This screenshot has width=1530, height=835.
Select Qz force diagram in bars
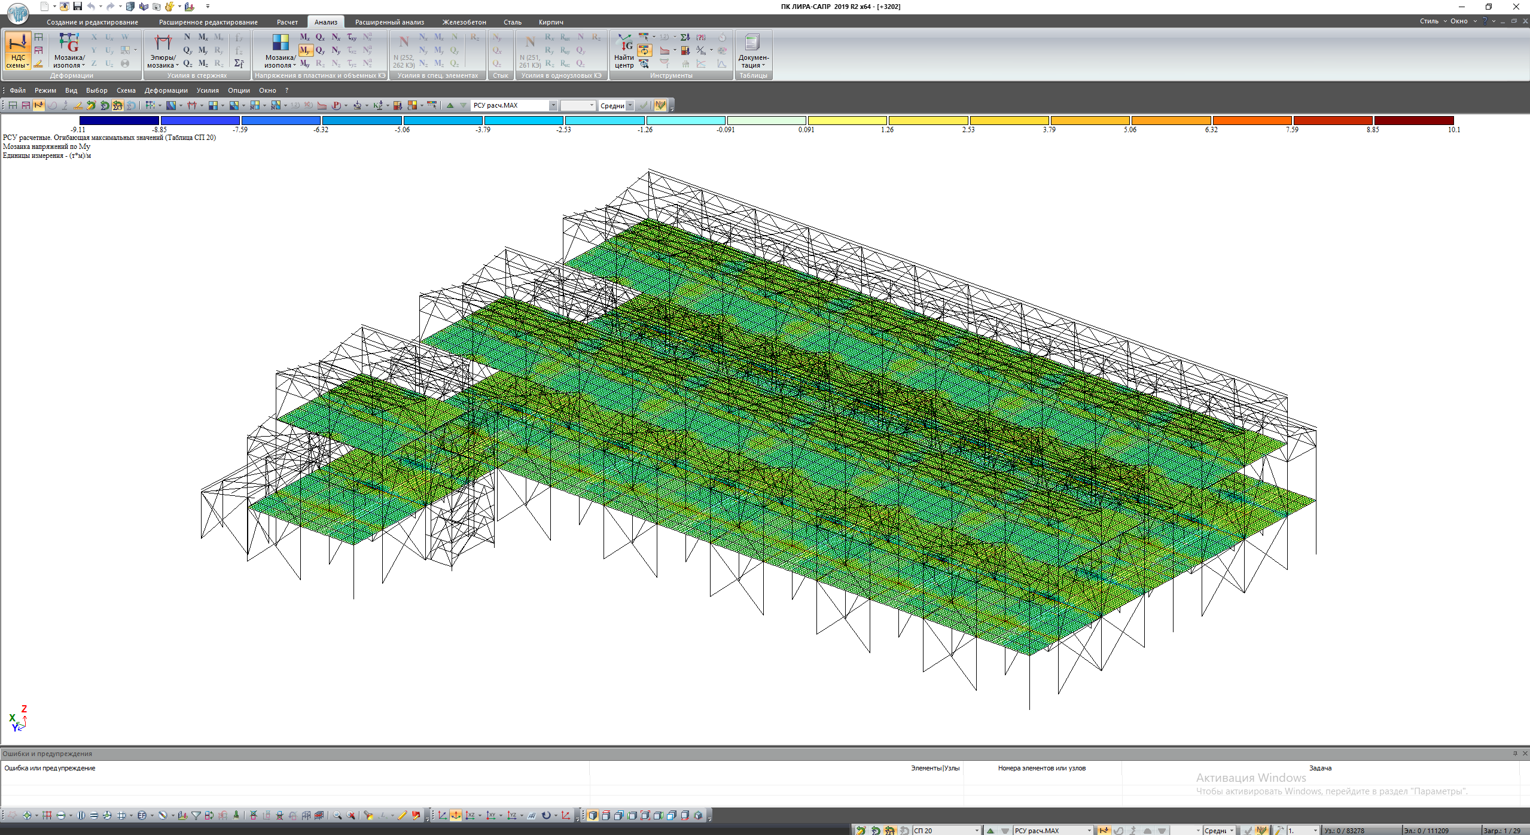point(187,63)
